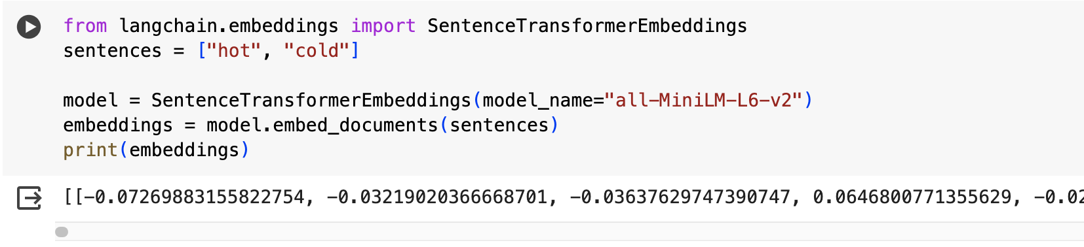Image resolution: width=1084 pixels, height=247 pixels.
Task: Click the print function name
Action: click(90, 150)
